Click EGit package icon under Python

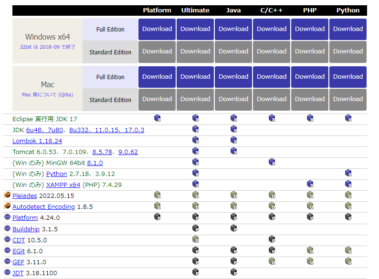click(348, 250)
